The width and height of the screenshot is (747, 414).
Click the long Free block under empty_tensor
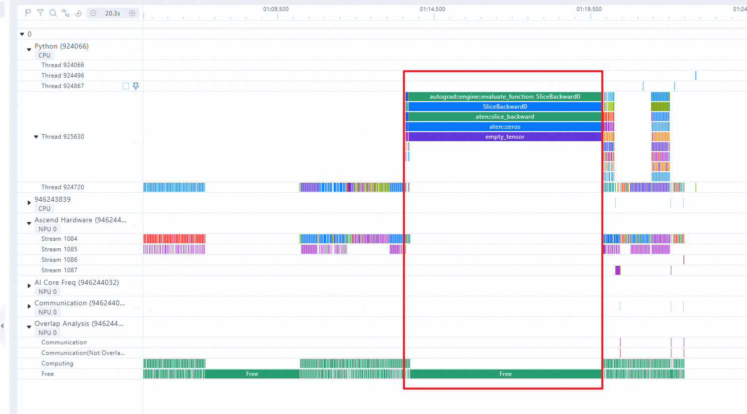[x=506, y=374]
